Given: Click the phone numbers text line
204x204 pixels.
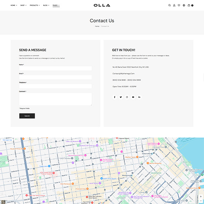Looking at the screenshot, I should coord(126,80).
